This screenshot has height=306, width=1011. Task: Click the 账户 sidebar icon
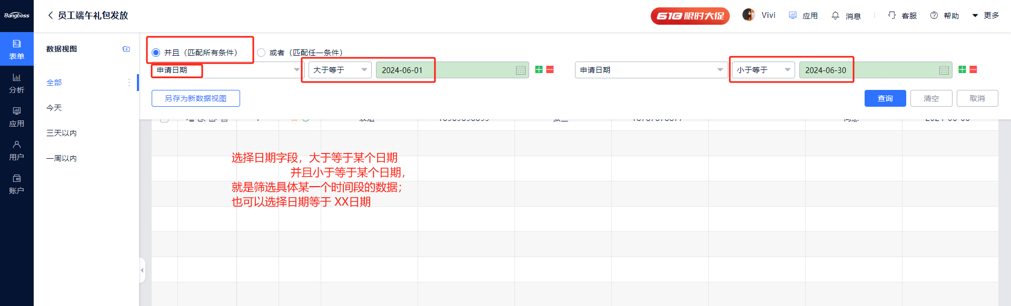click(17, 184)
